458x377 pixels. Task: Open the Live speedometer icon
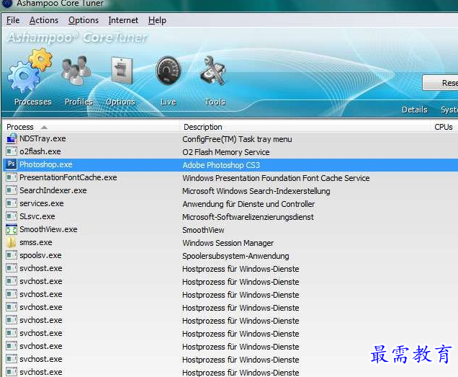point(169,71)
